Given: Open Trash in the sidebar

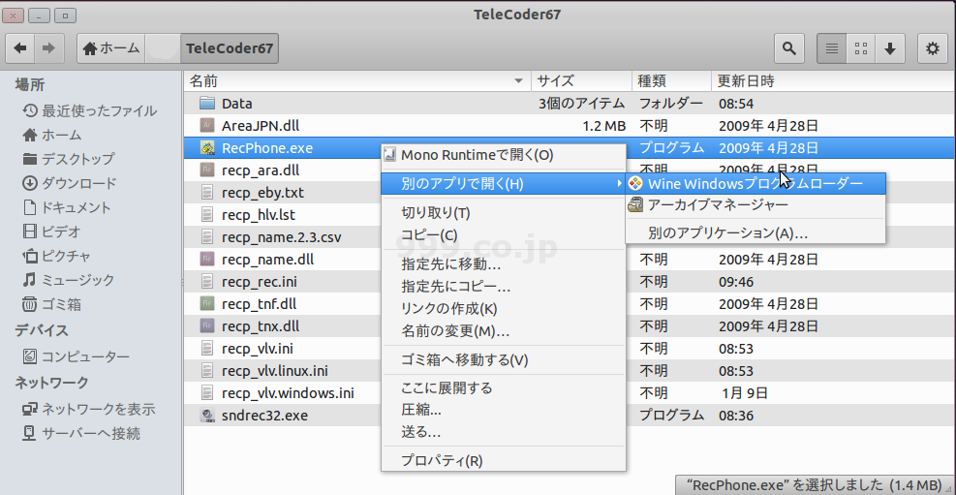Looking at the screenshot, I should tap(52, 304).
